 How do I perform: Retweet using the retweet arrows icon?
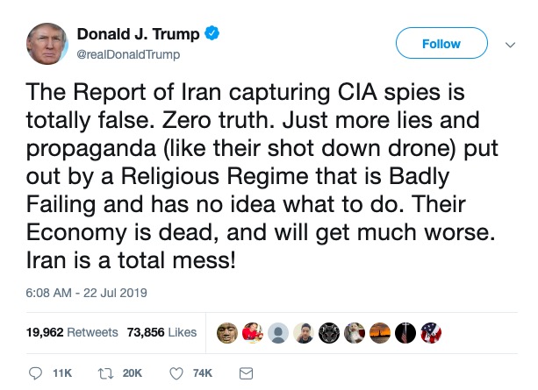click(104, 373)
